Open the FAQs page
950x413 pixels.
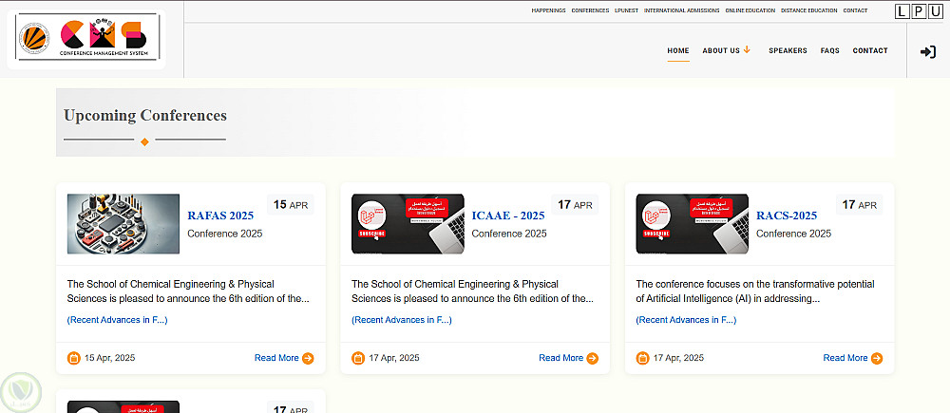(x=830, y=51)
